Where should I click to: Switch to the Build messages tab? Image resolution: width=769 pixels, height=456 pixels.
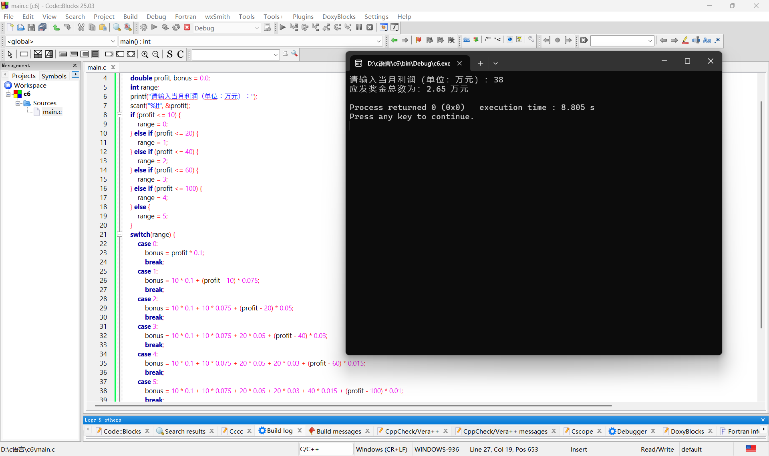(338, 431)
